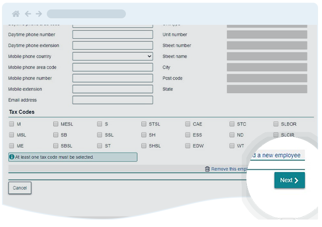This screenshot has height=227, width=322.
Task: Check the ESS tax code checkbox
Action: pyautogui.click(x=188, y=135)
